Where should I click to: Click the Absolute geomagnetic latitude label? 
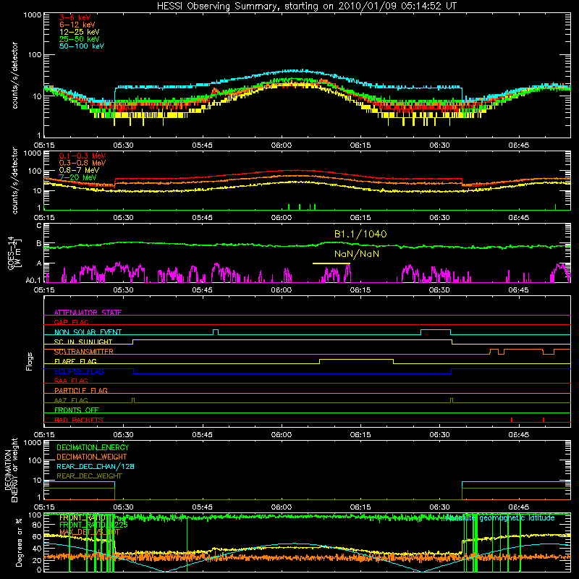pos(500,518)
